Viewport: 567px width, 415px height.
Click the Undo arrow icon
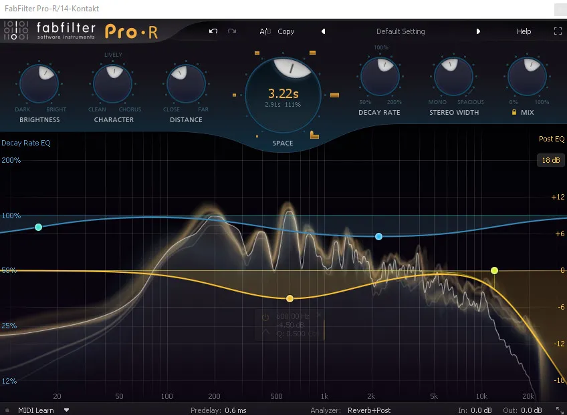click(213, 31)
